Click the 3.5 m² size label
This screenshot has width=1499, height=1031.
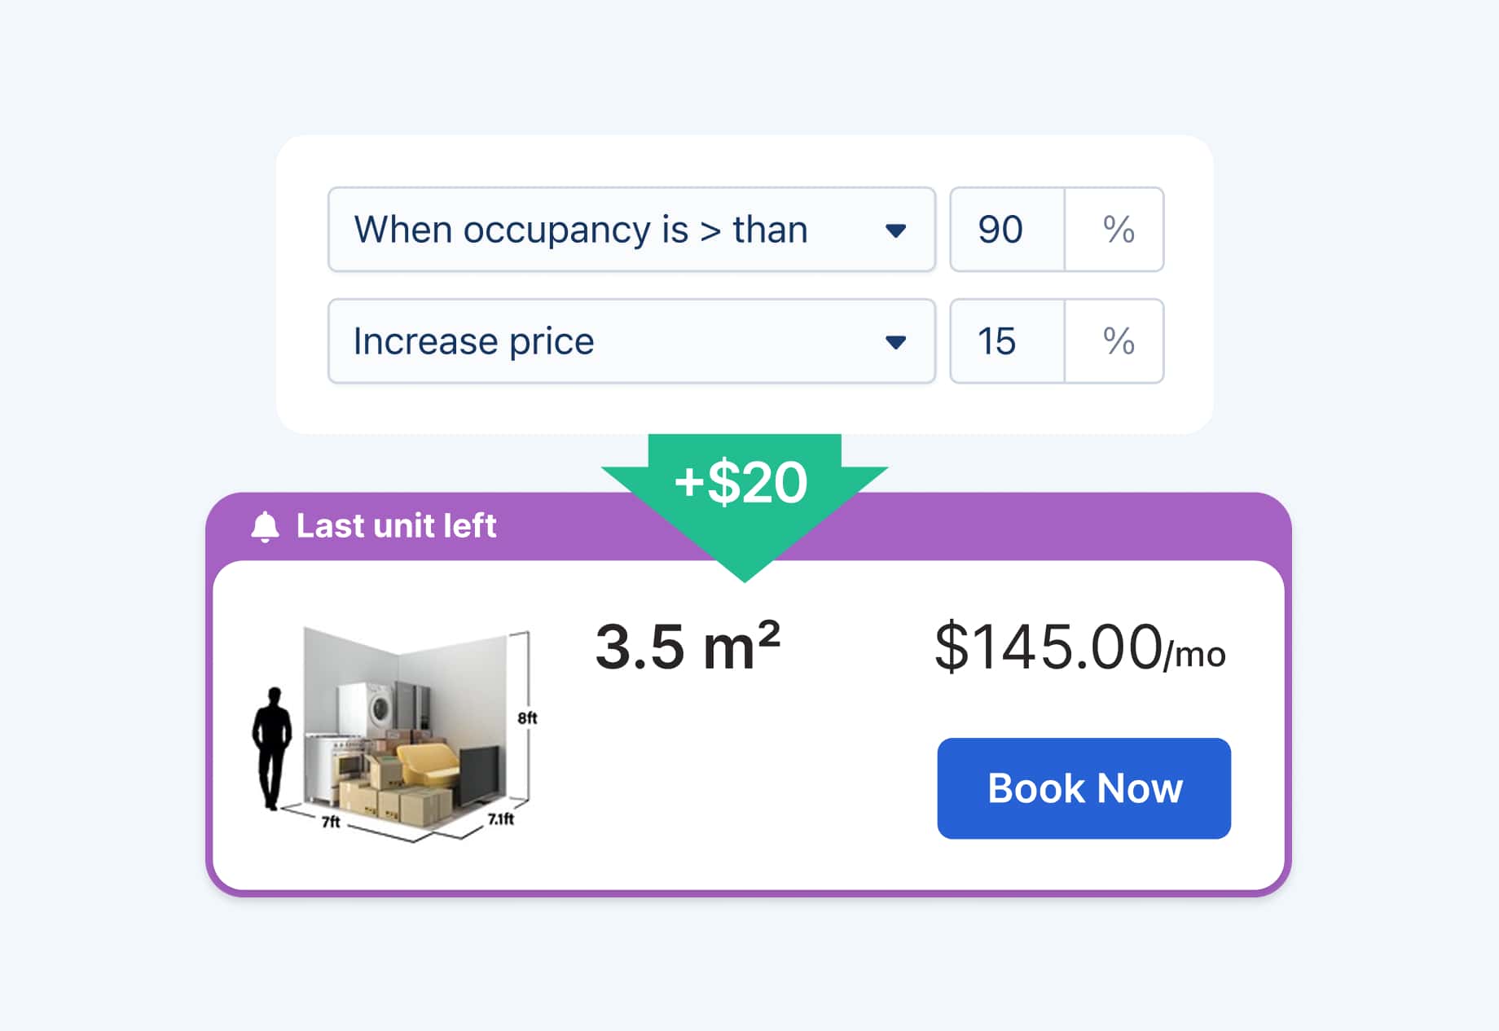coord(688,646)
